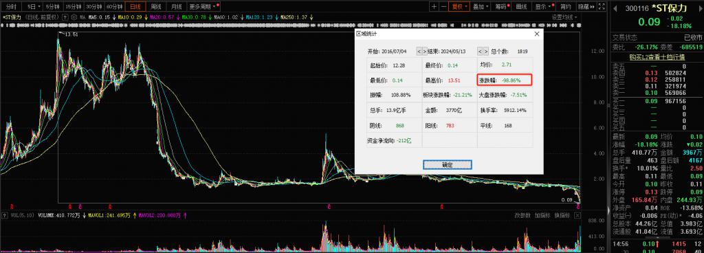Screen dimensions: 704x253
Task: Go to the next stock with the right arrow
Action: tap(699, 8)
